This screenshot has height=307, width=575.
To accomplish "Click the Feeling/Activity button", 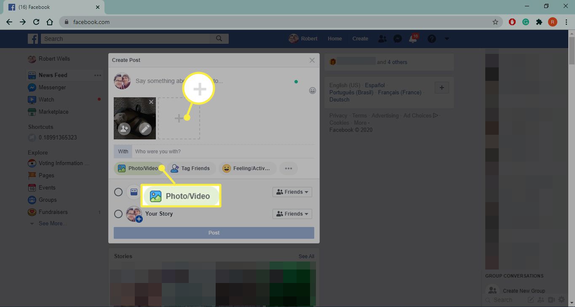I will (247, 168).
